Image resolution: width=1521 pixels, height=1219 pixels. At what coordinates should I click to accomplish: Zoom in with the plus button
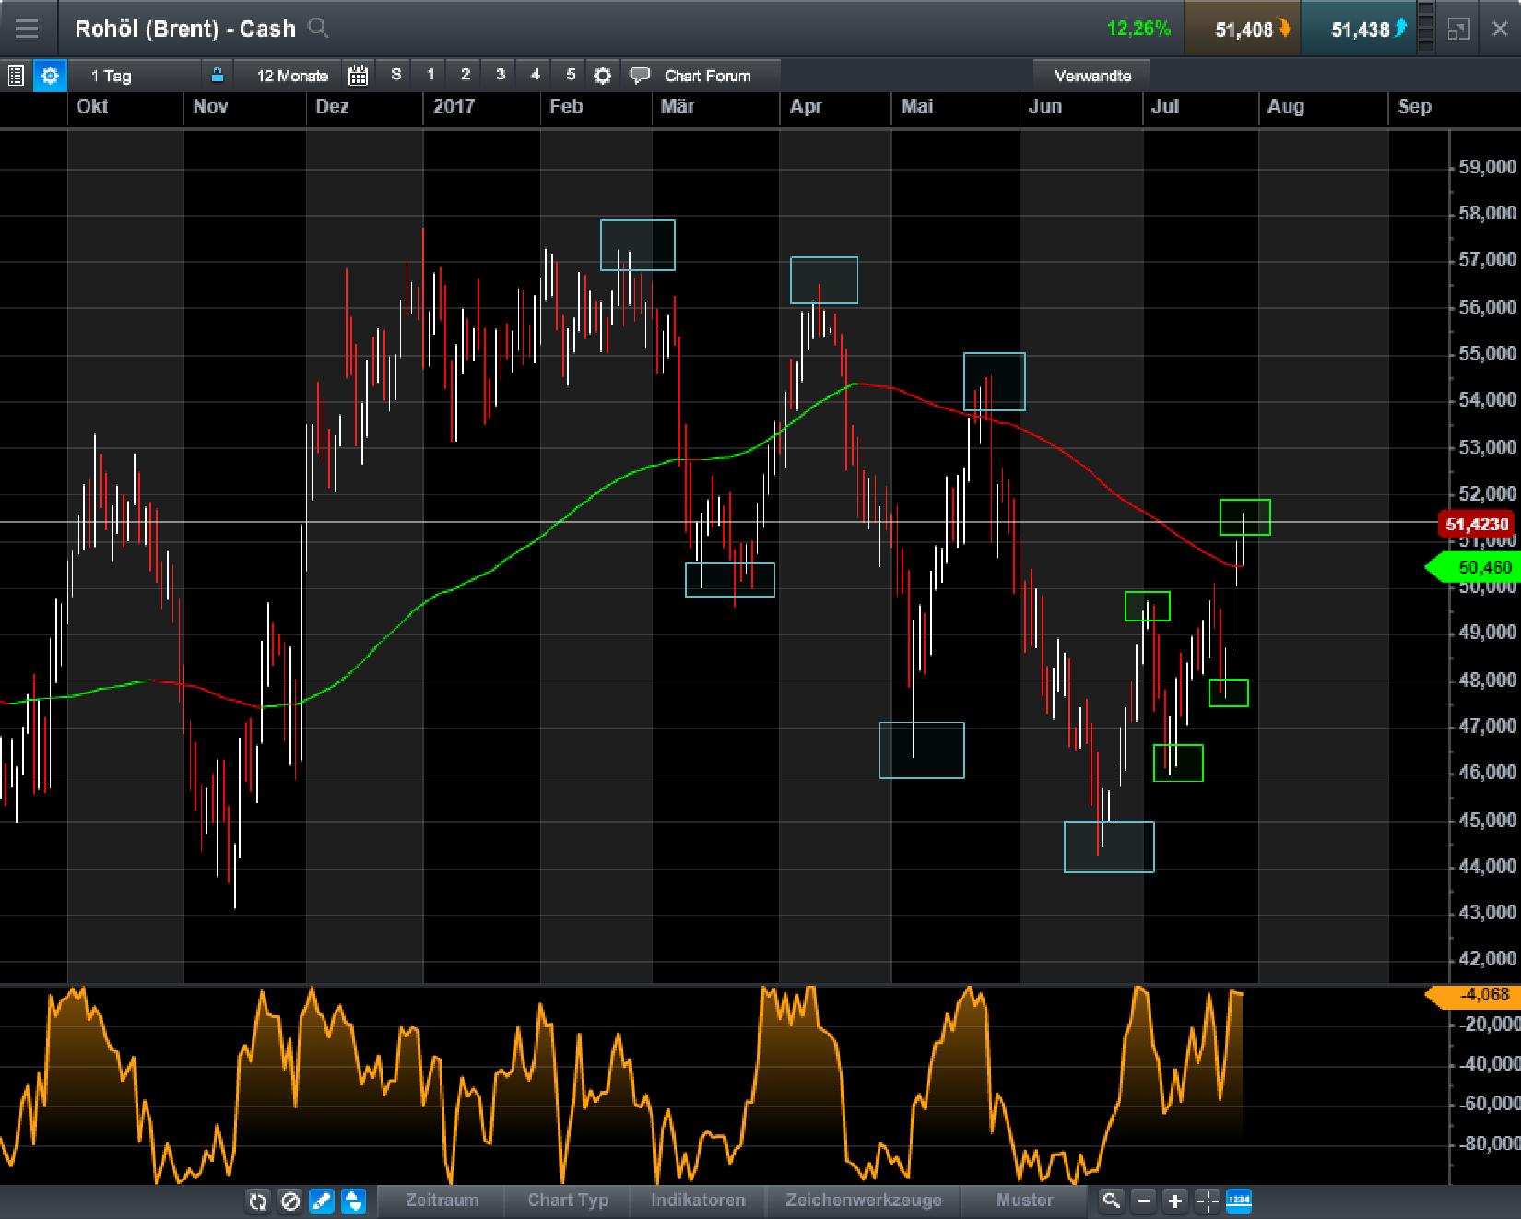click(1174, 1201)
